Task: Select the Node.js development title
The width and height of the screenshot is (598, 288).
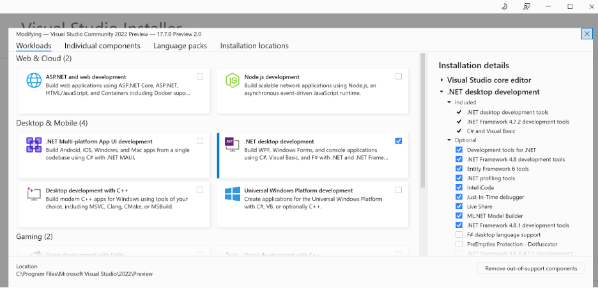Action: click(x=272, y=77)
